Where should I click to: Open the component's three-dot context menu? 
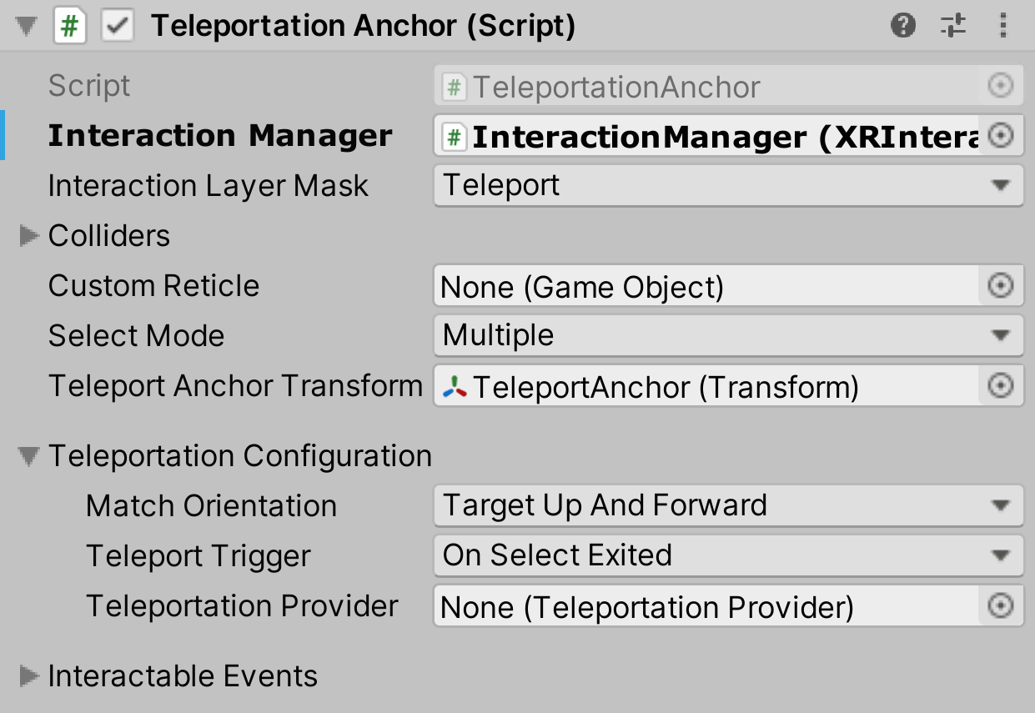coord(1003,25)
